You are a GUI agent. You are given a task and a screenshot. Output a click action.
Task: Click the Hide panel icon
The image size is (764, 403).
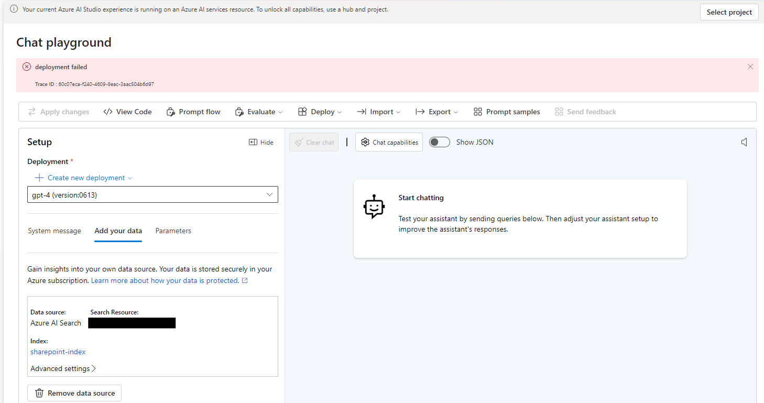coord(253,142)
